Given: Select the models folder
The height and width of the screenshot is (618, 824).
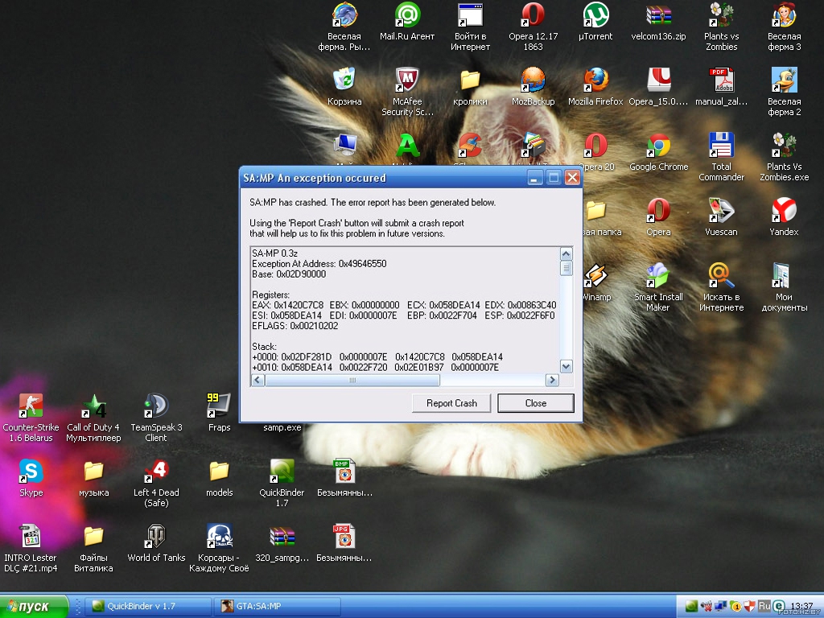Looking at the screenshot, I should pos(219,478).
